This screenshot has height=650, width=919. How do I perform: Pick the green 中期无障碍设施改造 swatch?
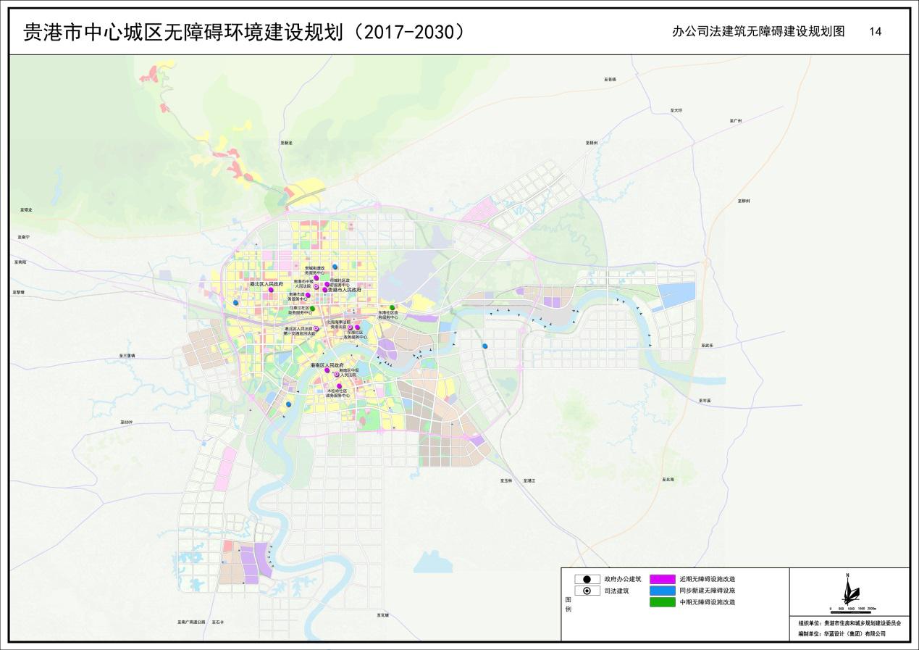tap(662, 602)
